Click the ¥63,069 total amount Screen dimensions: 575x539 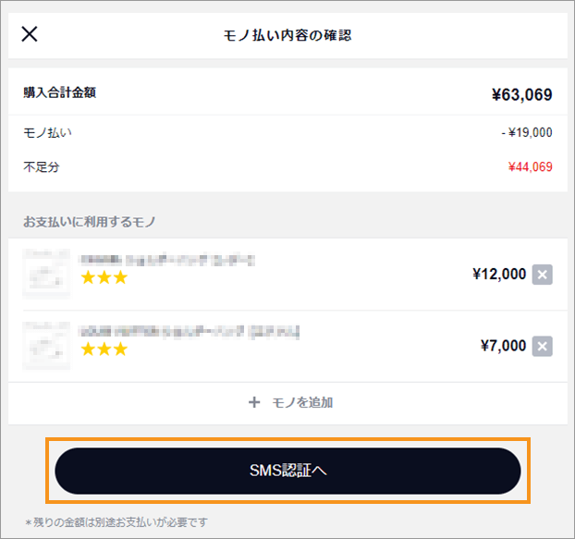pyautogui.click(x=521, y=94)
